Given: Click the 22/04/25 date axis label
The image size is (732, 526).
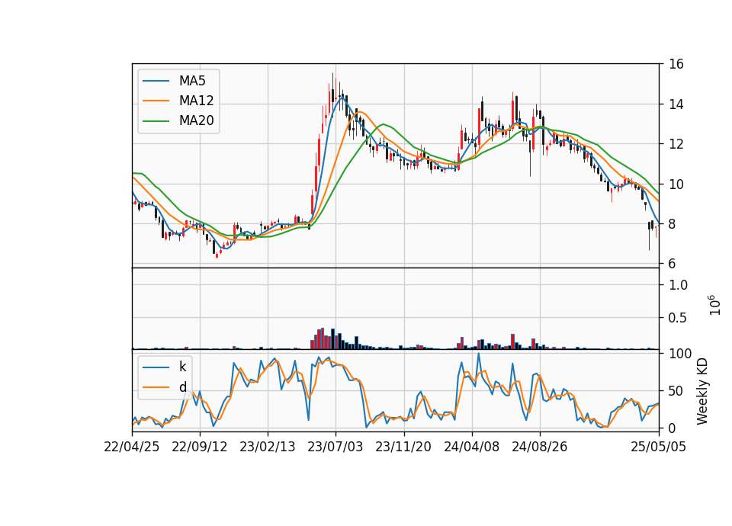Looking at the screenshot, I should click(x=131, y=447).
